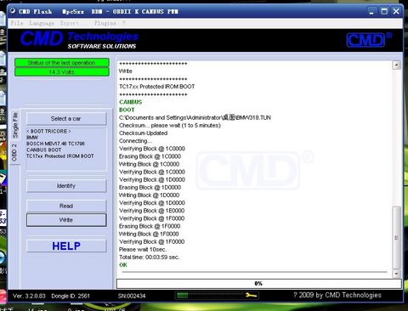Click the Read button
This screenshot has width=408, height=311.
point(66,206)
